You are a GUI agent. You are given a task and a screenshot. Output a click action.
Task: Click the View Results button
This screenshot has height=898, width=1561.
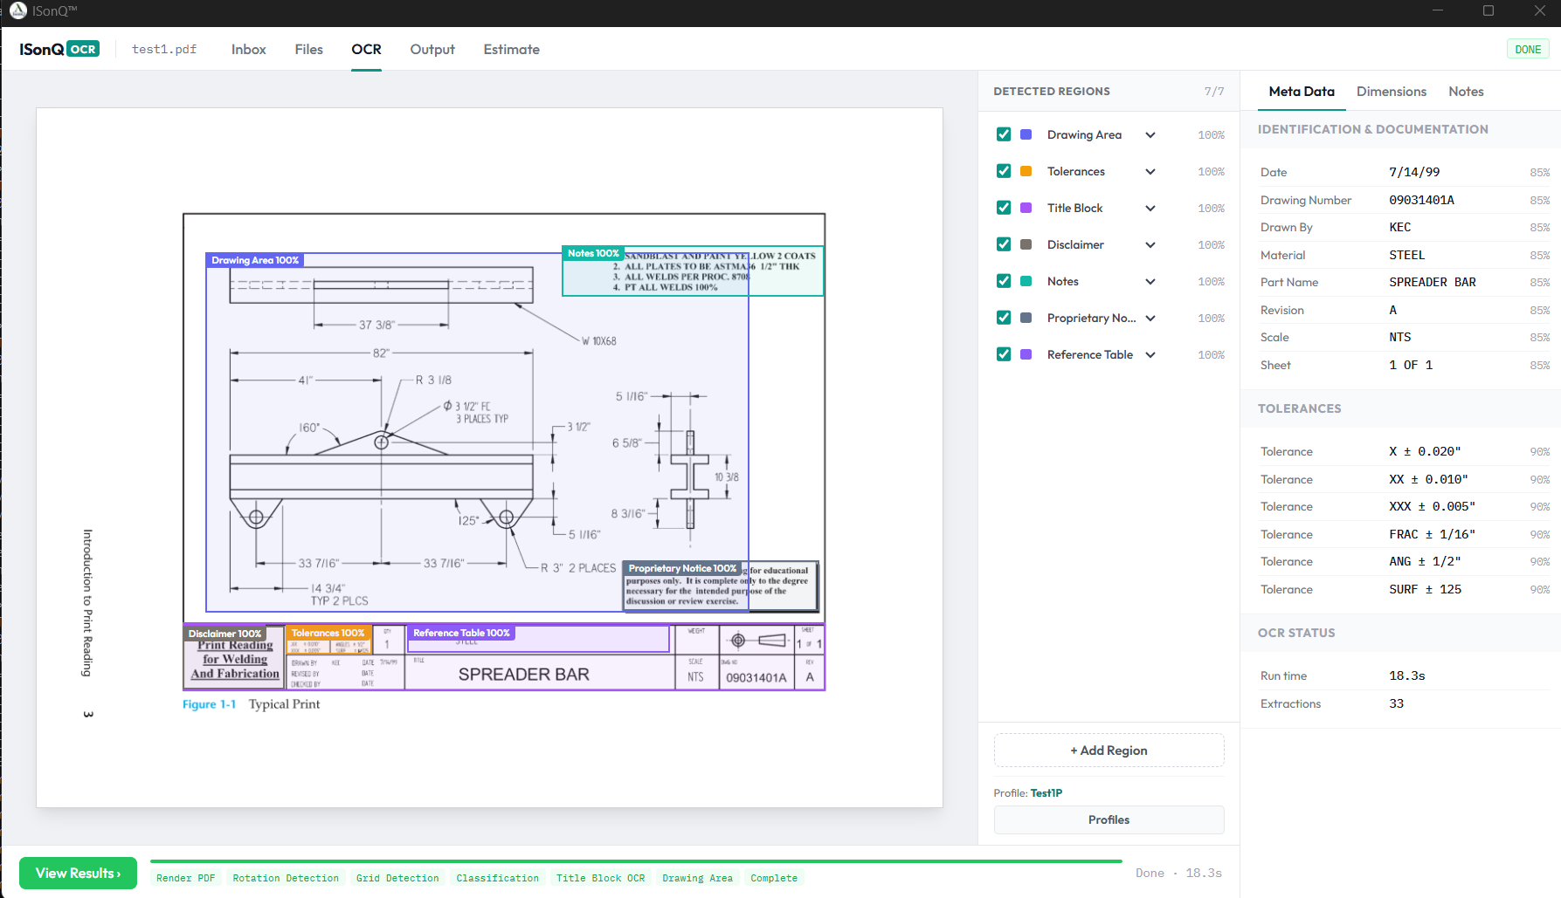tap(78, 873)
